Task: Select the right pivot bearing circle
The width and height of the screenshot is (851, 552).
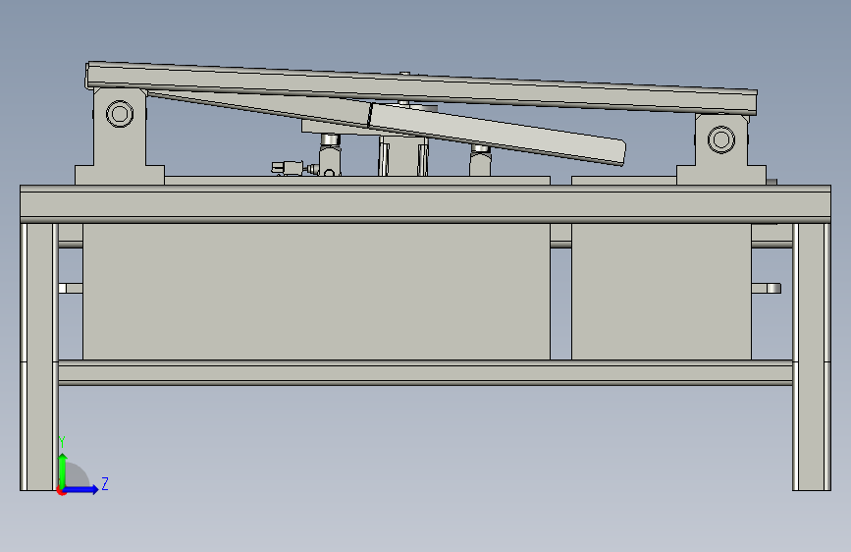Action: tap(721, 139)
